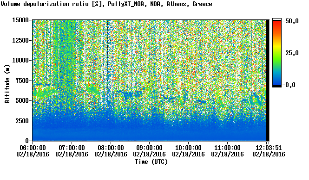
Task: Click the 08:00:00 time axis label
Action: coord(111,148)
